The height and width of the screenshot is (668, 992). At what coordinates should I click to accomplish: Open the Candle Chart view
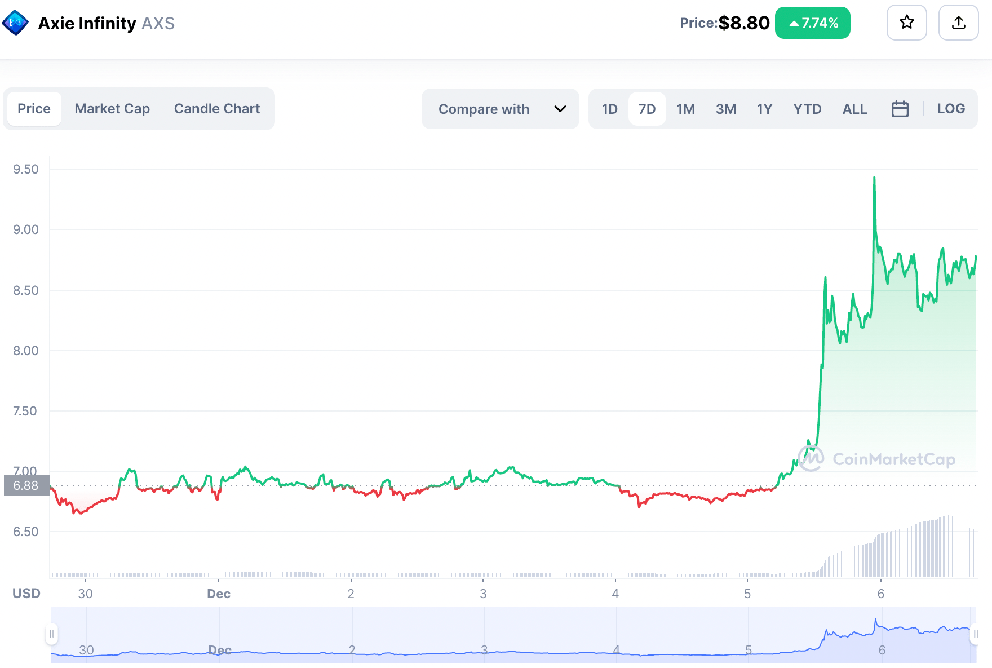tap(217, 108)
